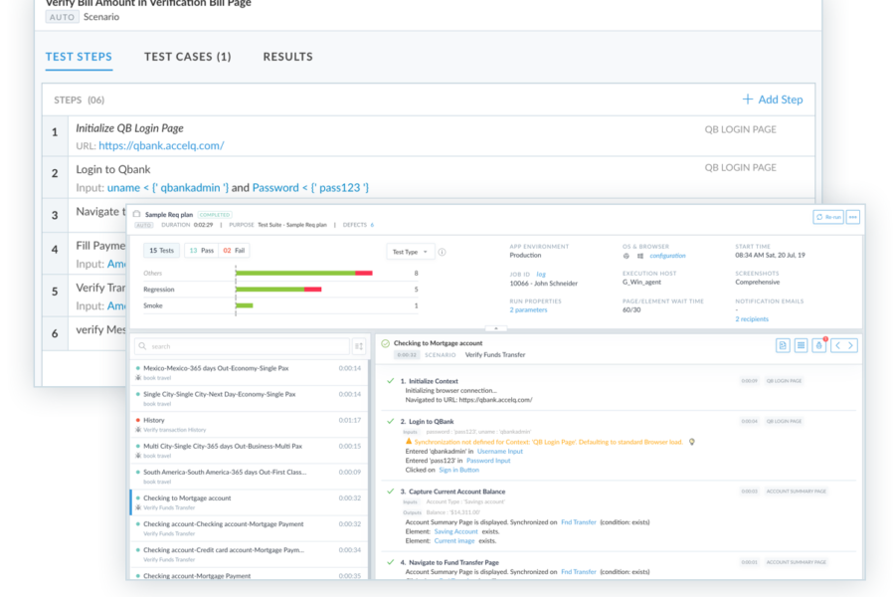Open the three-dot more options menu
Image resolution: width=895 pixels, height=597 pixels.
(x=852, y=217)
